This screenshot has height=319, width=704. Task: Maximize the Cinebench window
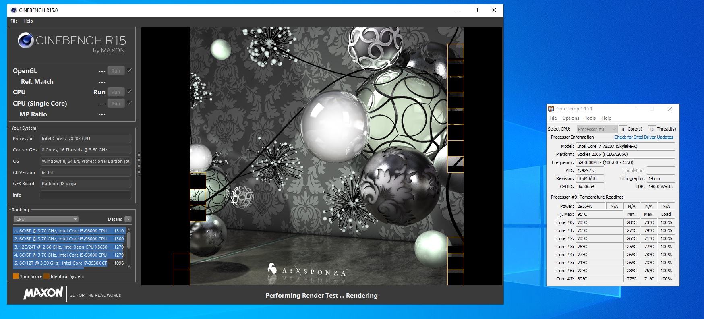476,10
